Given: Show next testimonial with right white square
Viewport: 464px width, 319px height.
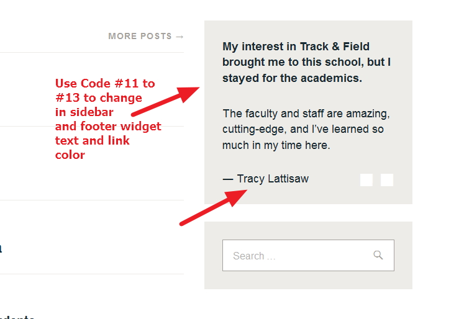Looking at the screenshot, I should 387,179.
